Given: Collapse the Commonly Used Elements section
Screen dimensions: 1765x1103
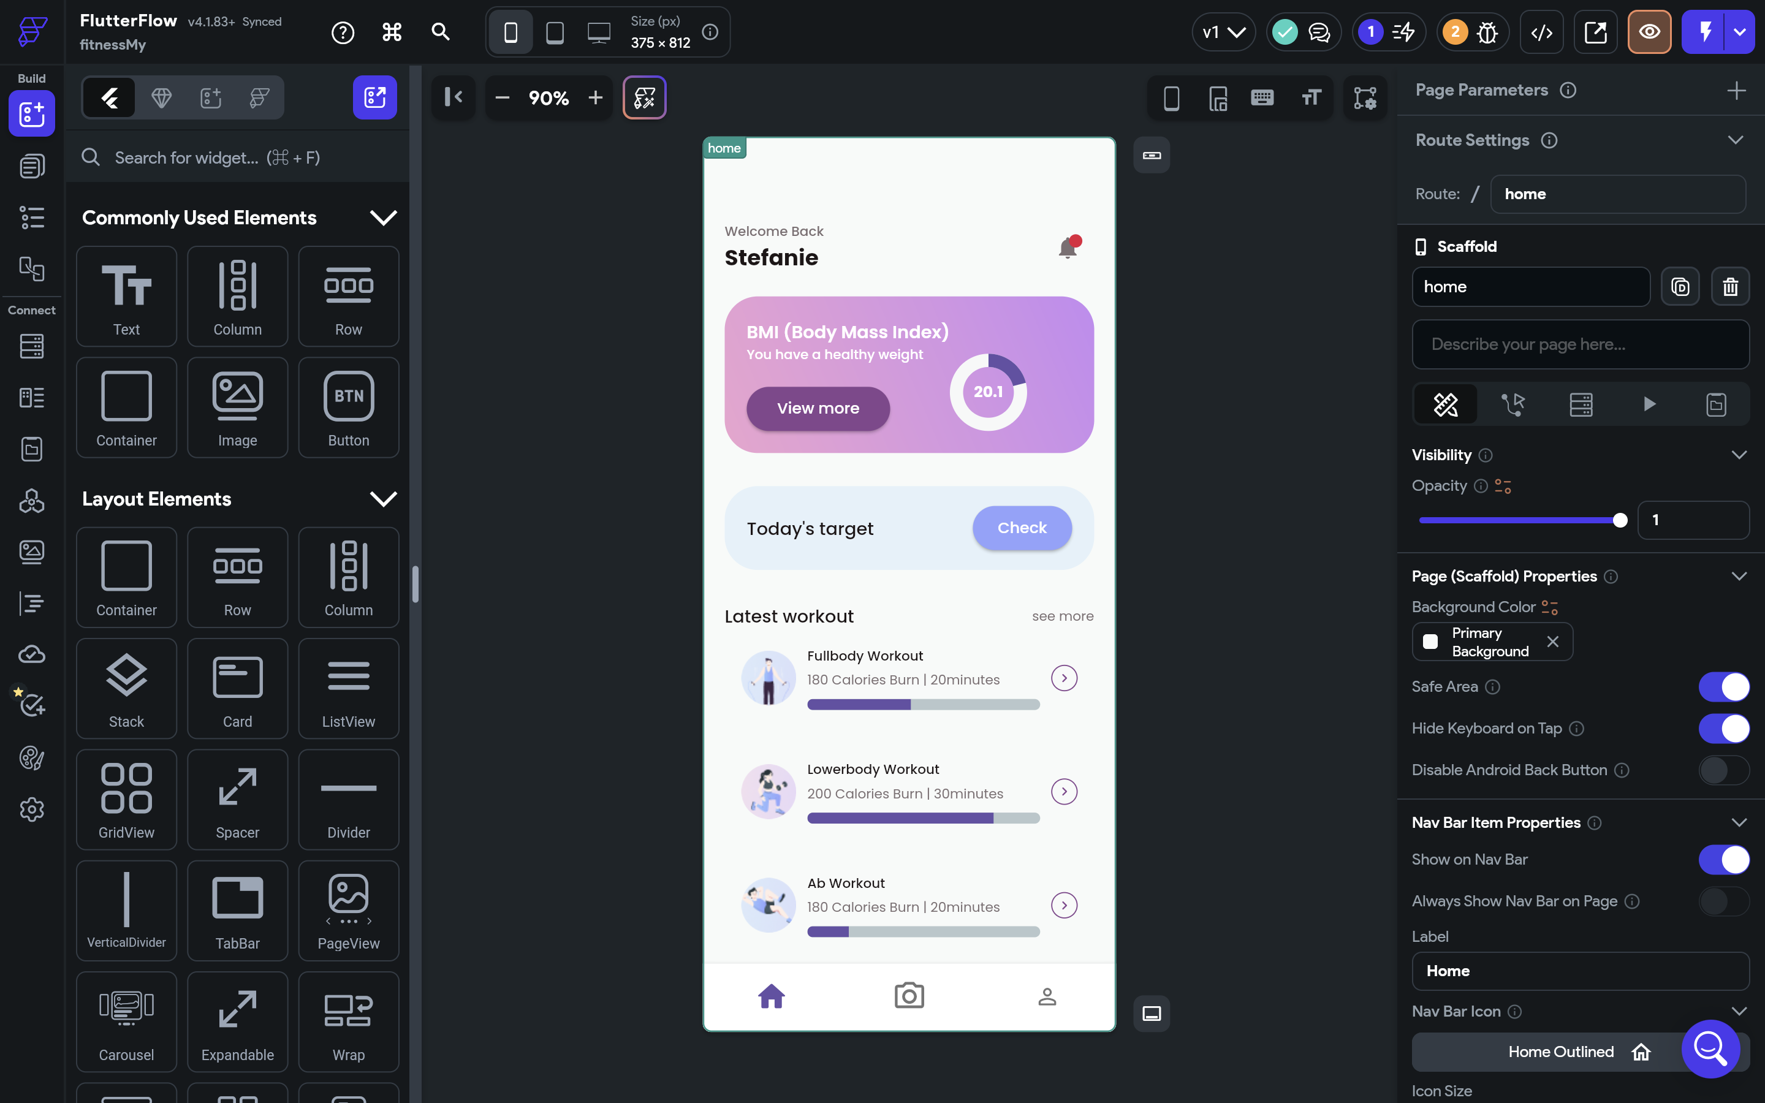Looking at the screenshot, I should point(384,217).
